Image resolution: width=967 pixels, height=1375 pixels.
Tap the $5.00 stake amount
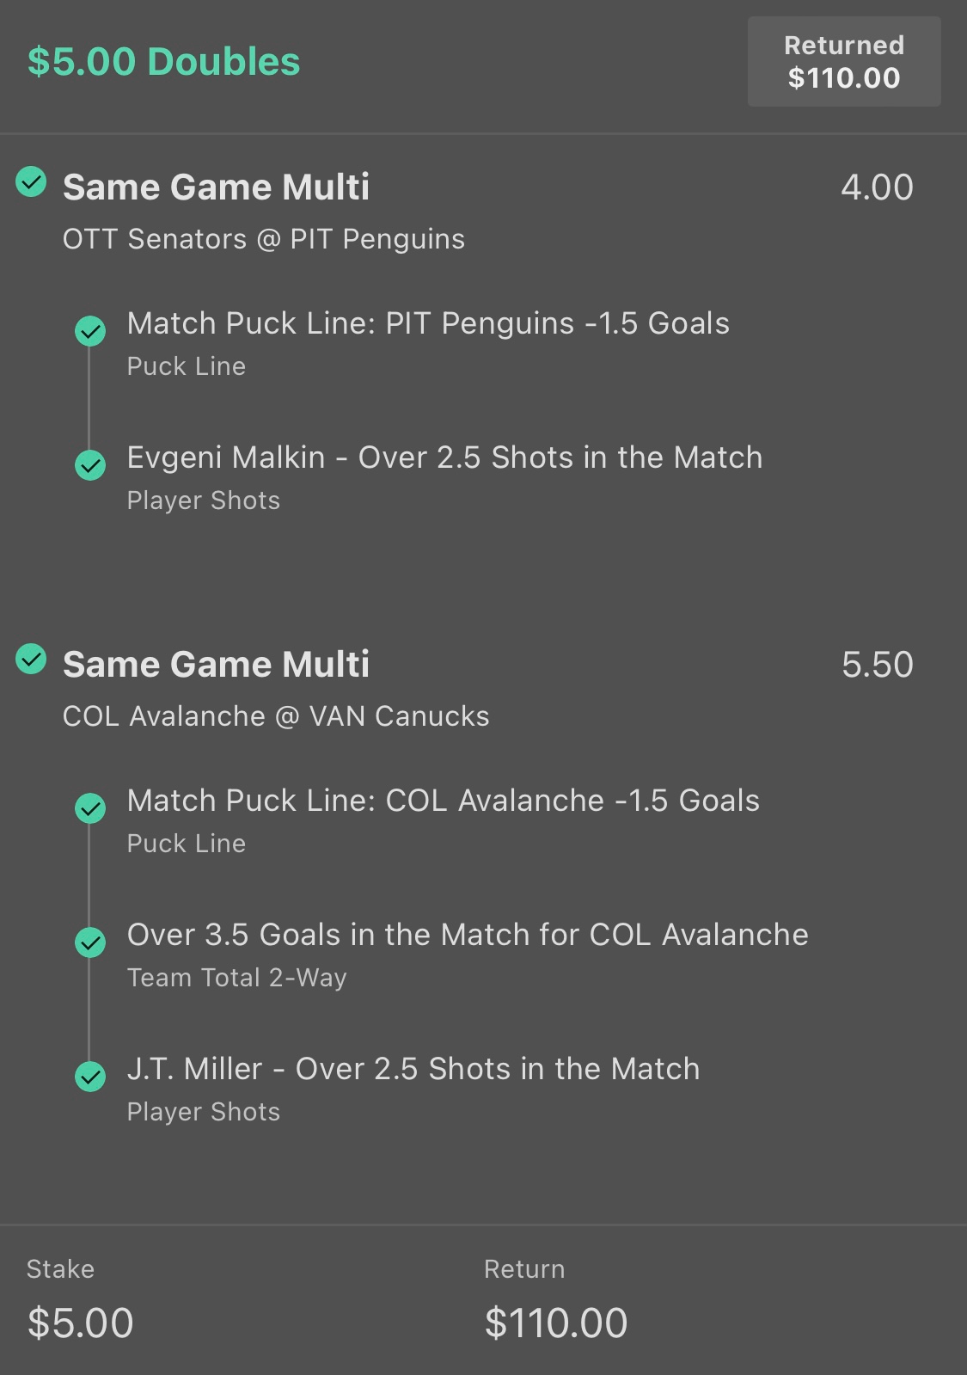coord(80,1323)
